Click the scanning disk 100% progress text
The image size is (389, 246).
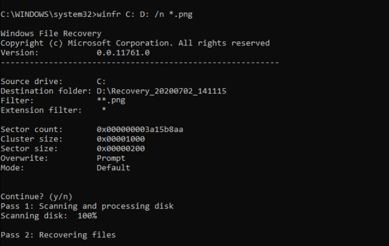[49, 215]
